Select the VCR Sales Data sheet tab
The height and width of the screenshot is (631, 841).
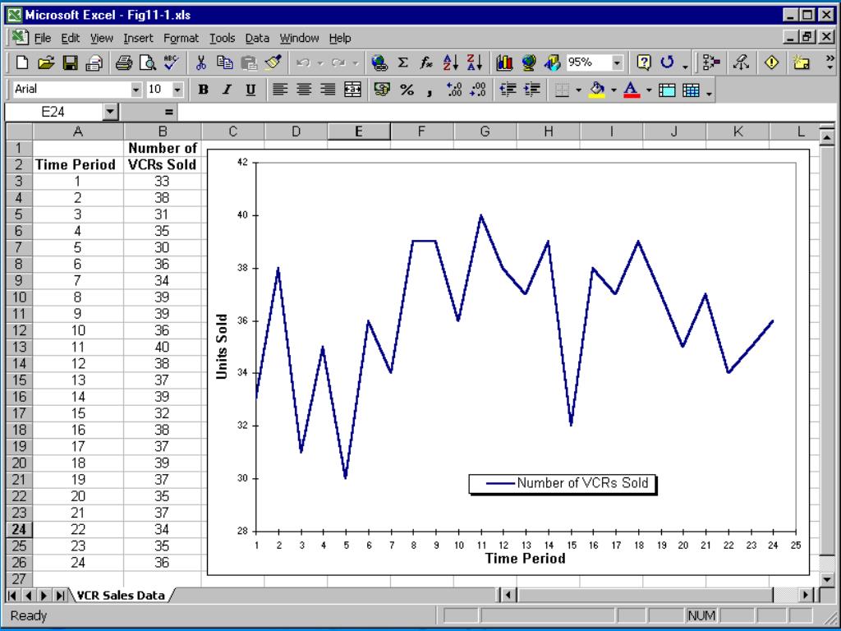pyautogui.click(x=122, y=595)
